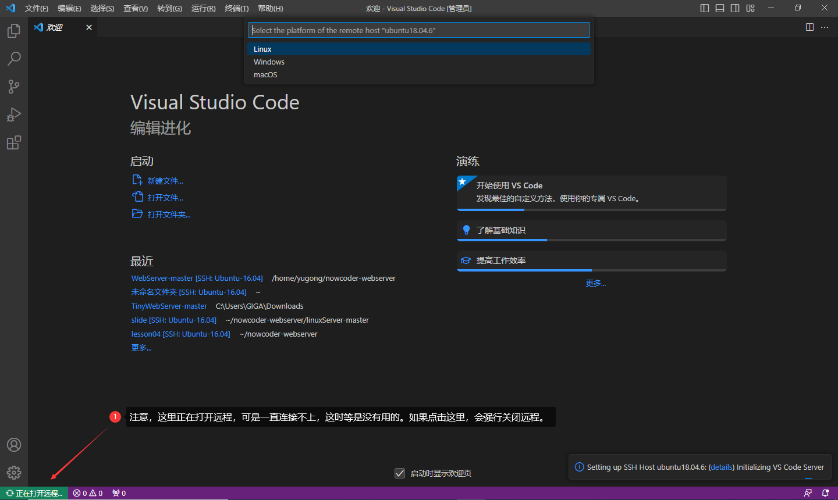Open the Manage gear icon
This screenshot has width=838, height=500.
coord(14,473)
